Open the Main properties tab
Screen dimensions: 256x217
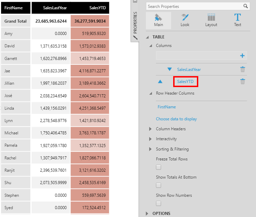(x=158, y=21)
